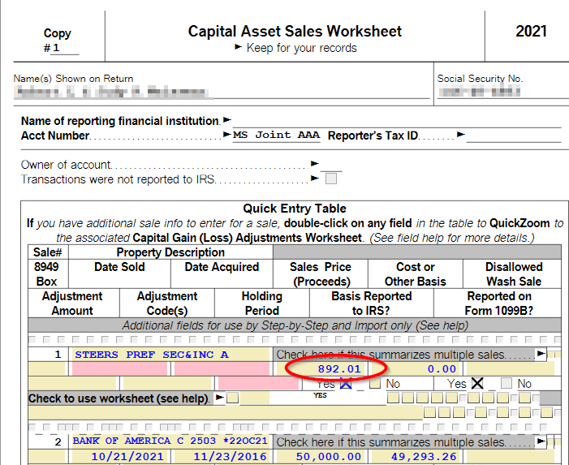The height and width of the screenshot is (465, 569).
Task: Click the 'Holding Period' column header
Action: tap(261, 304)
